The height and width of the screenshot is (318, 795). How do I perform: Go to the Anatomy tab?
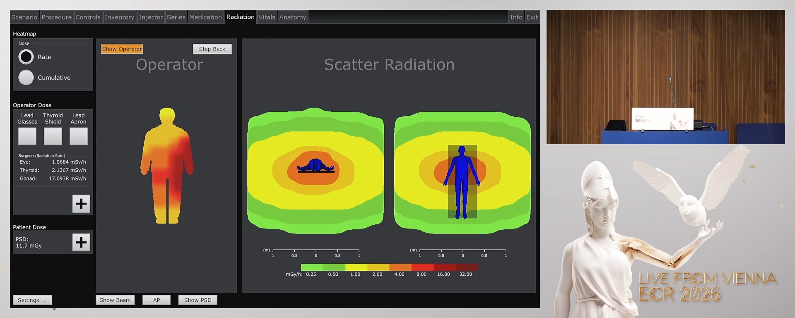coord(293,17)
